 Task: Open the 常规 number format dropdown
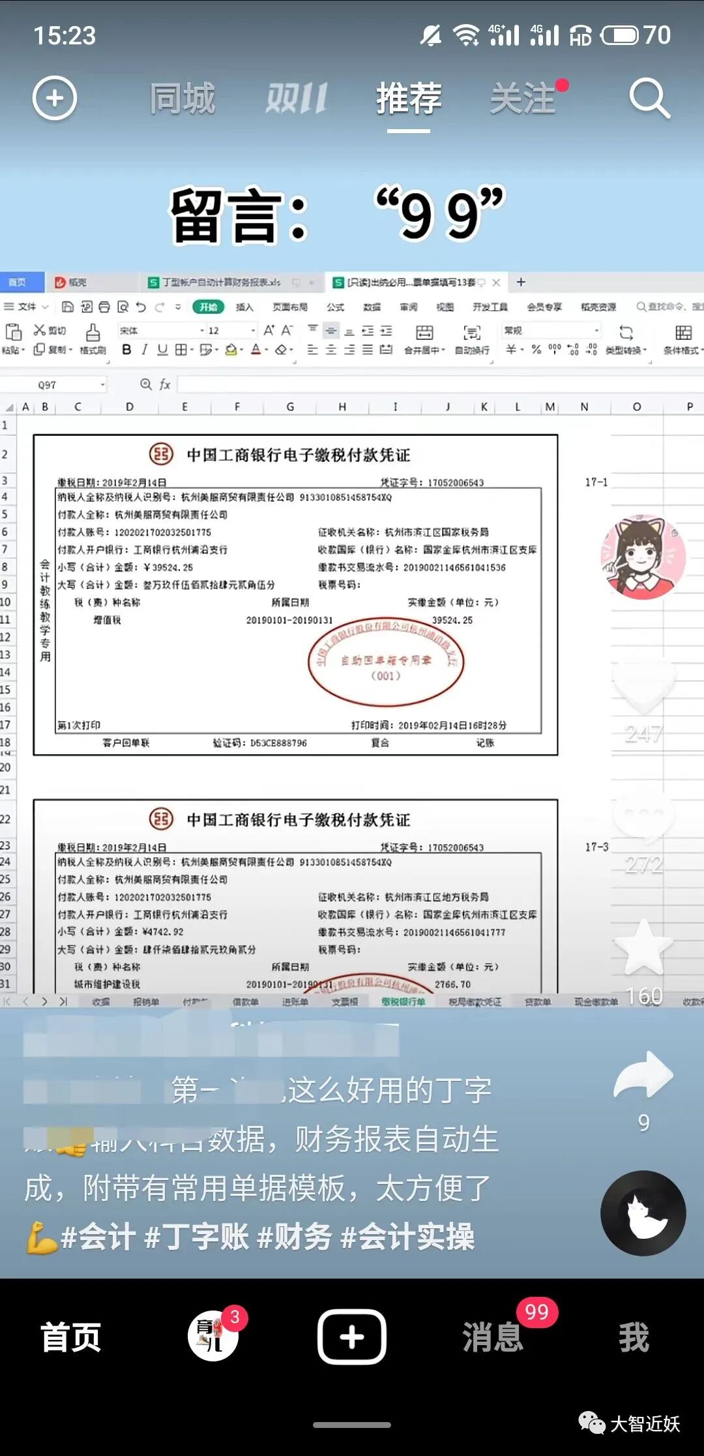(596, 331)
